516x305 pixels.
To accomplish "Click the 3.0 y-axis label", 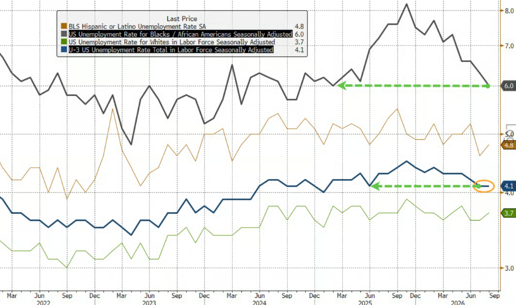I will (x=509, y=268).
